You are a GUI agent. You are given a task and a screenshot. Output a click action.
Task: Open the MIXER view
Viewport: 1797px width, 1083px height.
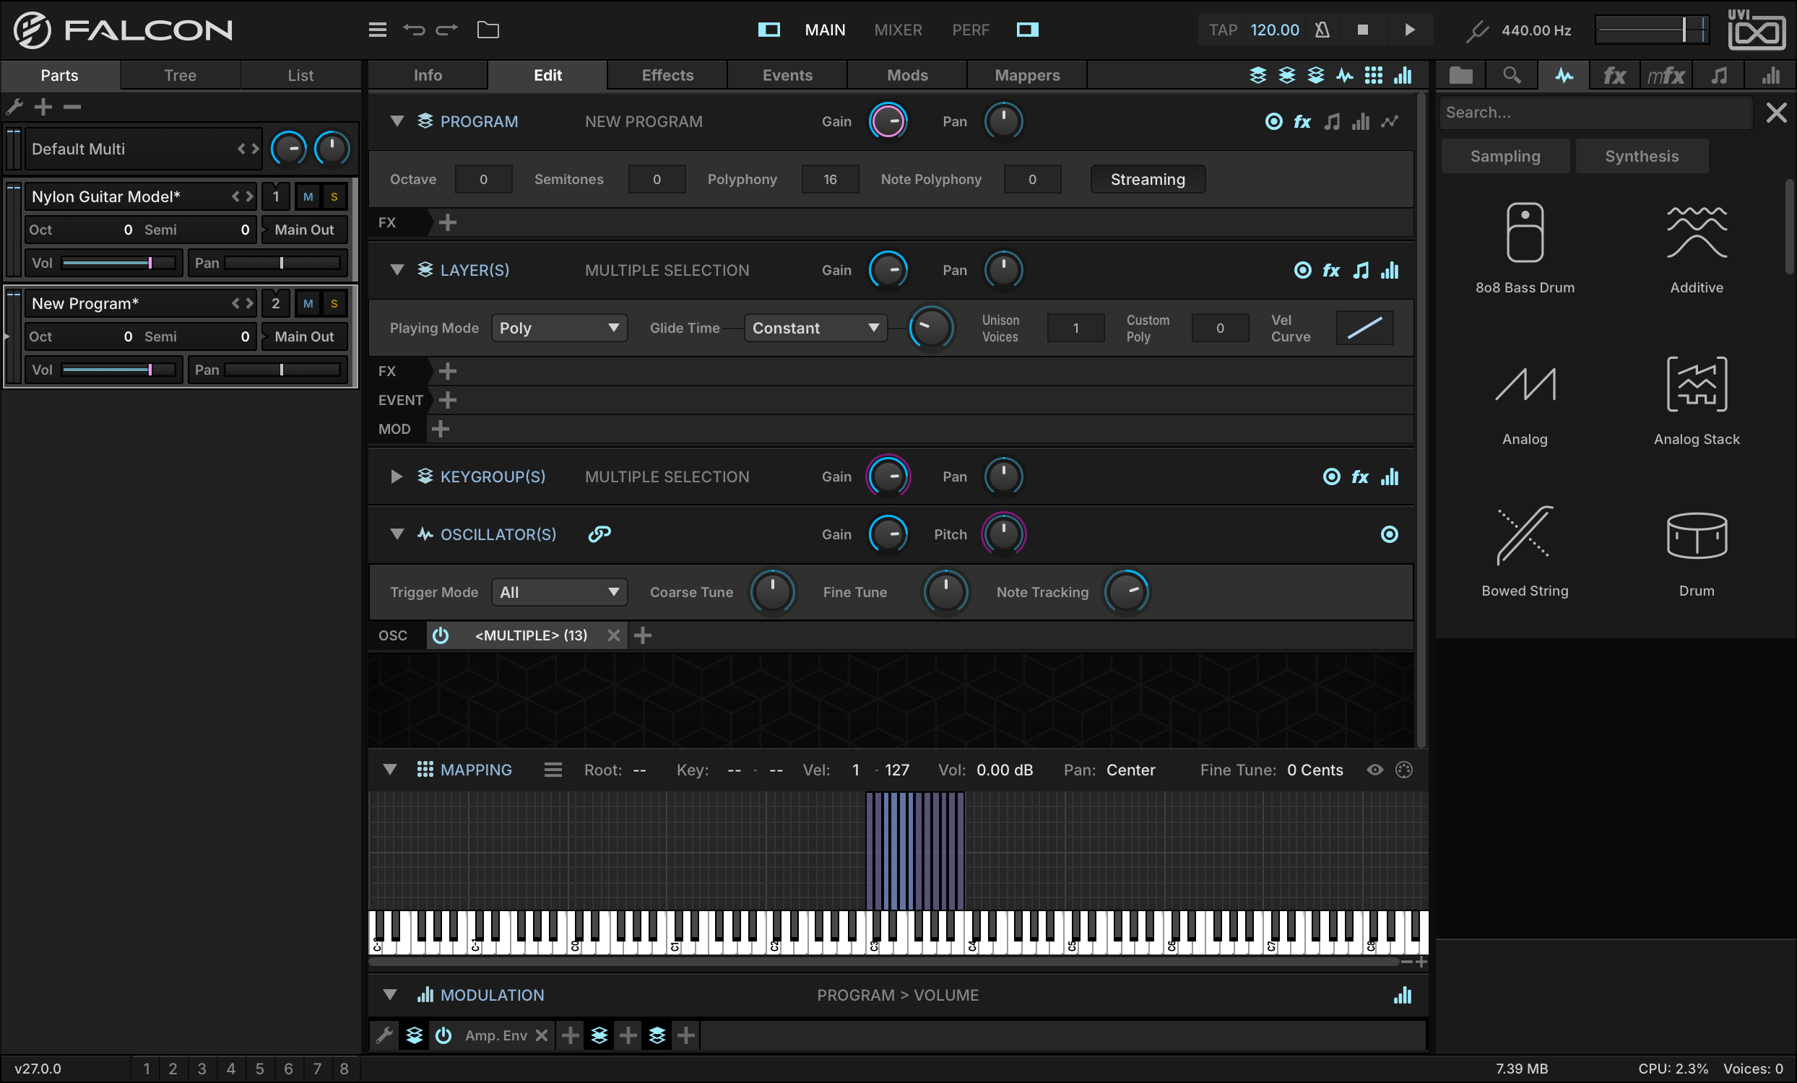[898, 30]
